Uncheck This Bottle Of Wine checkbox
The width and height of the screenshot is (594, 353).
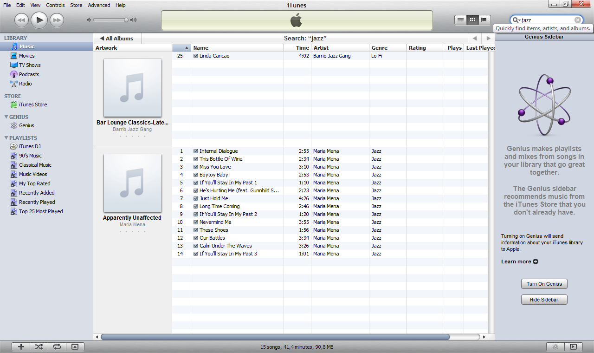tap(196, 159)
